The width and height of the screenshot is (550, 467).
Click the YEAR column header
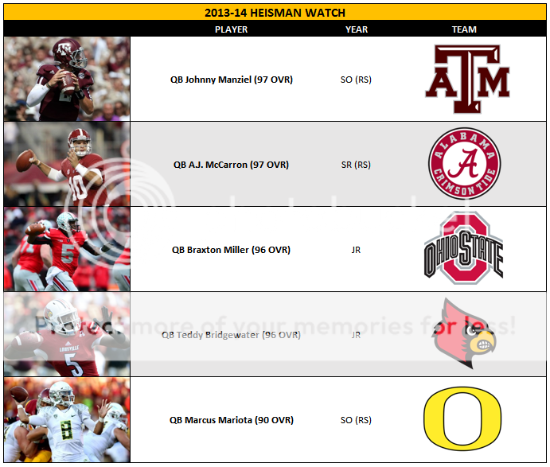(x=356, y=29)
